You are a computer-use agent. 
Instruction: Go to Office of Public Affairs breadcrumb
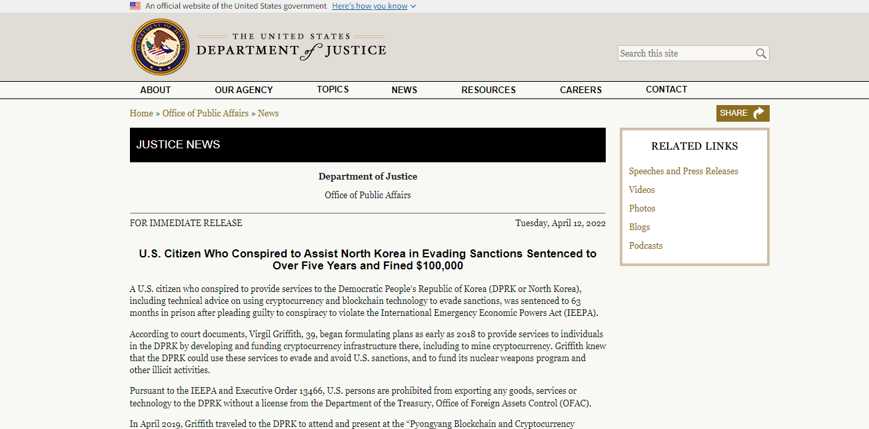tap(205, 113)
